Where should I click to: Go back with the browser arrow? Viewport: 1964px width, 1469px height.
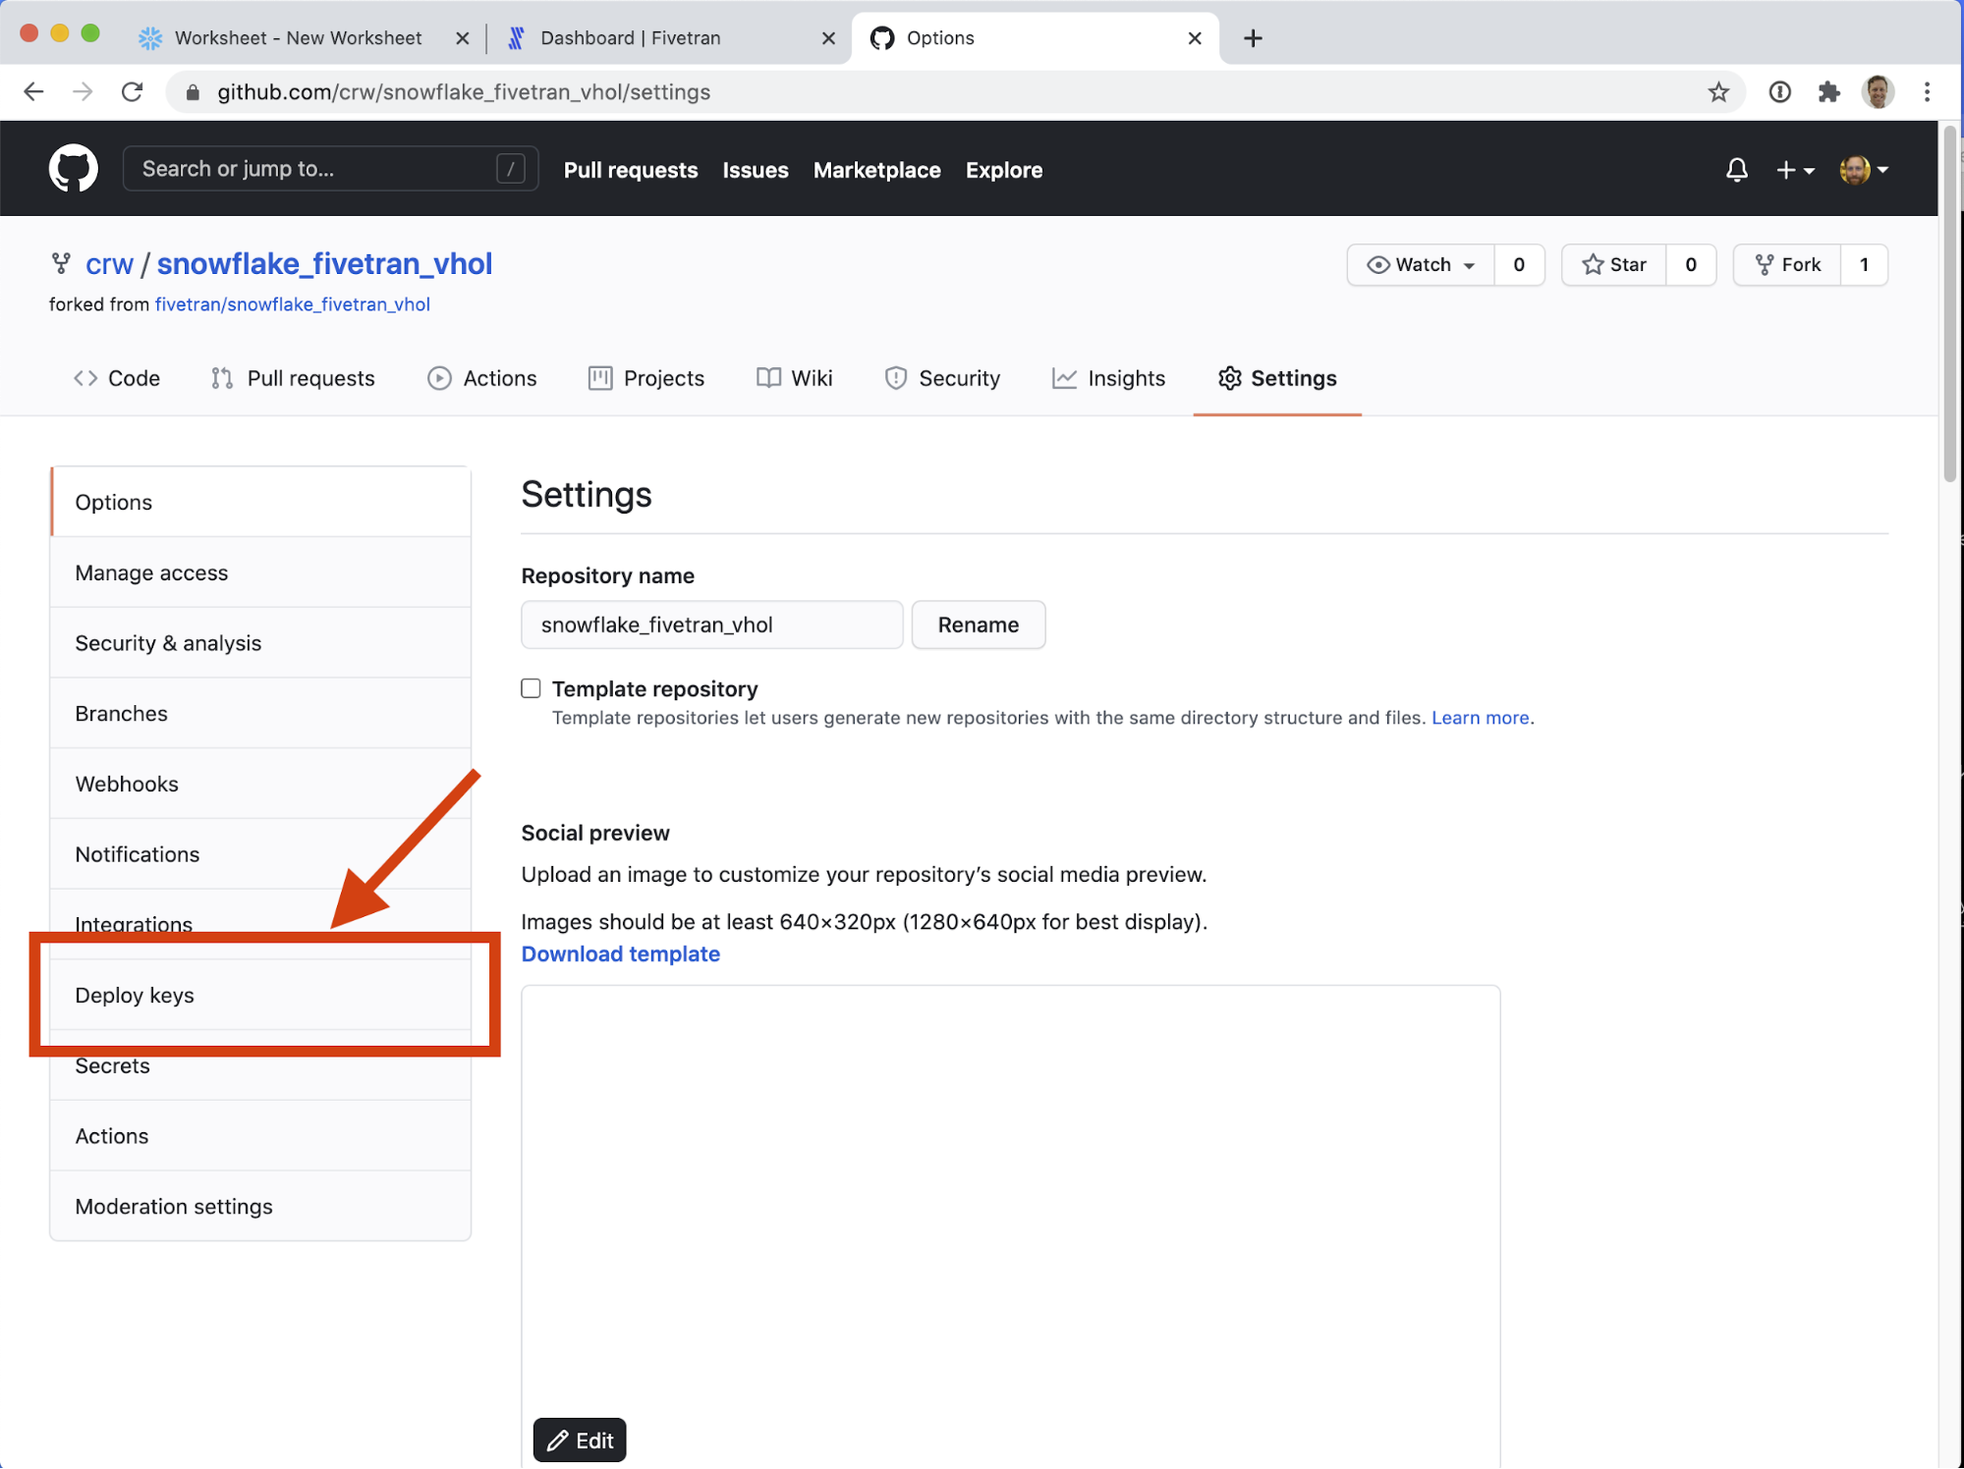point(33,92)
